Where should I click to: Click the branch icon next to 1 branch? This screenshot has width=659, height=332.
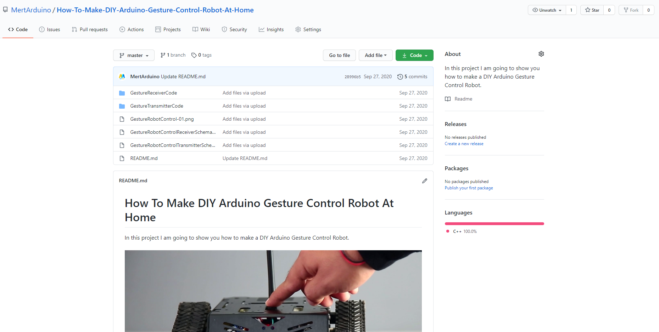[163, 55]
